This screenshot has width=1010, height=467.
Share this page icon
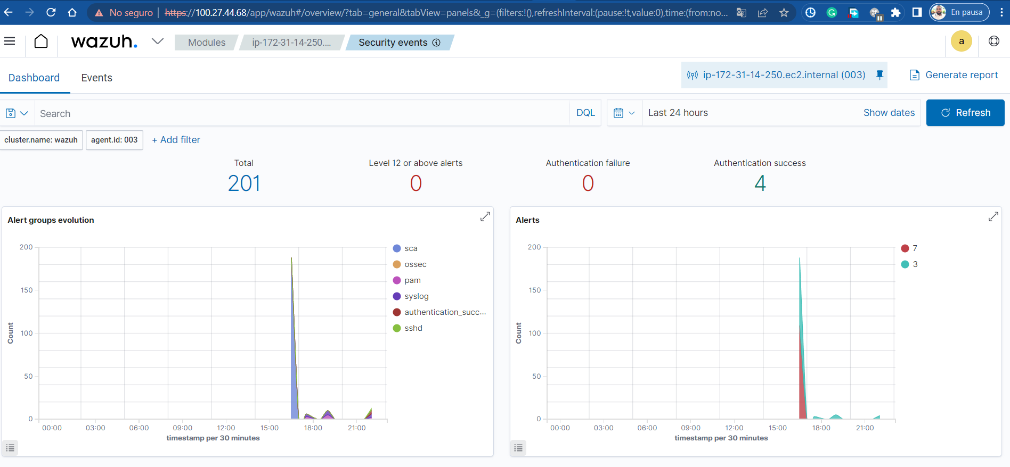click(x=763, y=12)
